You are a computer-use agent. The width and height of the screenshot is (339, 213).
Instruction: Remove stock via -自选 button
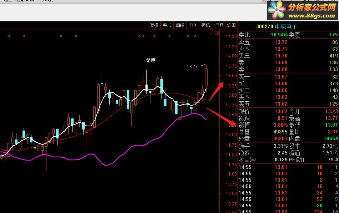pyautogui.click(x=218, y=25)
